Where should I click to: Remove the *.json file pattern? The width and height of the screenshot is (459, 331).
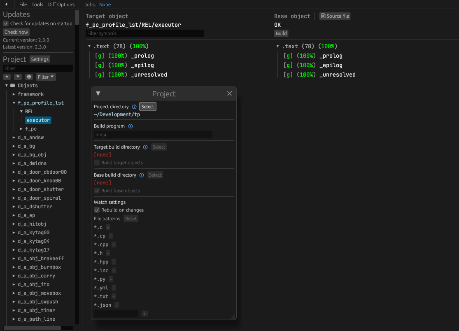tap(116, 305)
